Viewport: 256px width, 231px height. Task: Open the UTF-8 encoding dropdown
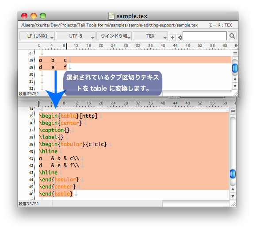[x=76, y=36]
